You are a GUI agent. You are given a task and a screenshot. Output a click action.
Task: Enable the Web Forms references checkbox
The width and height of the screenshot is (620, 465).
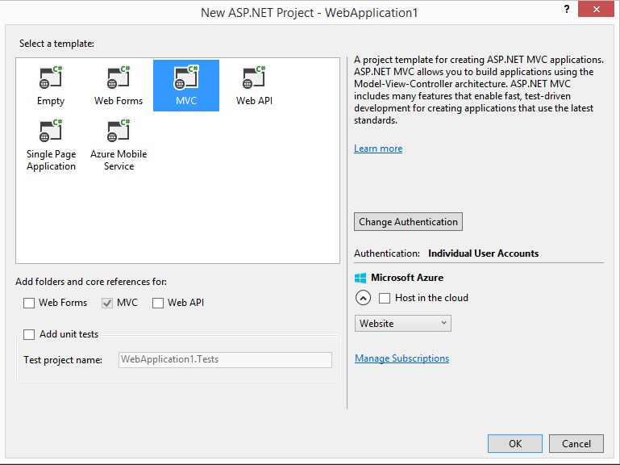click(x=29, y=303)
